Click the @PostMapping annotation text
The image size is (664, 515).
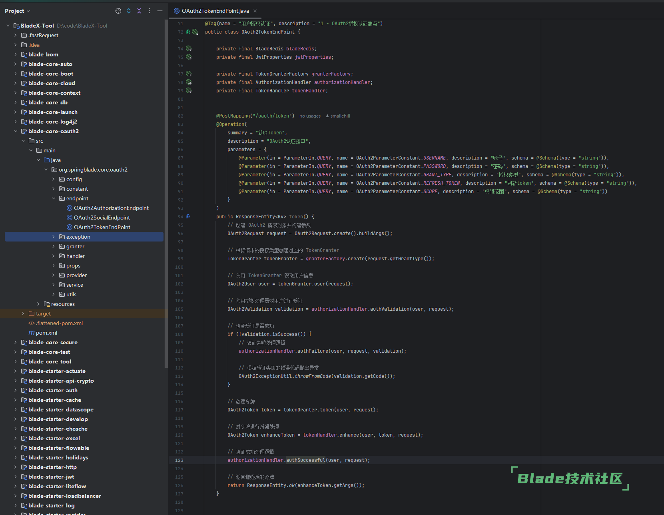pos(233,116)
